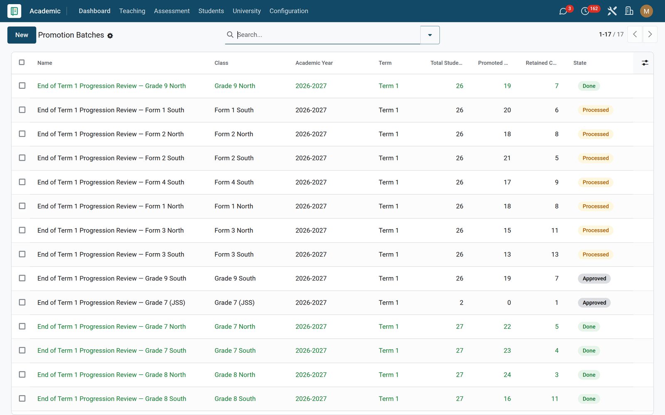
Task: Open the University menu
Action: pos(246,11)
